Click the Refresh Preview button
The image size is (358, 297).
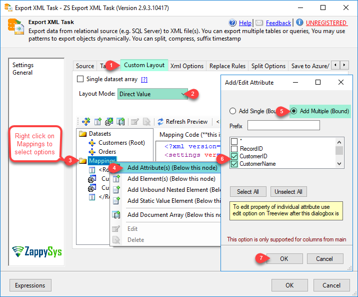point(182,122)
